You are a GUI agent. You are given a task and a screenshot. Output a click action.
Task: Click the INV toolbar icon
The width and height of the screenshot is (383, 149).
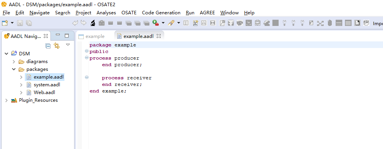(x=366, y=23)
